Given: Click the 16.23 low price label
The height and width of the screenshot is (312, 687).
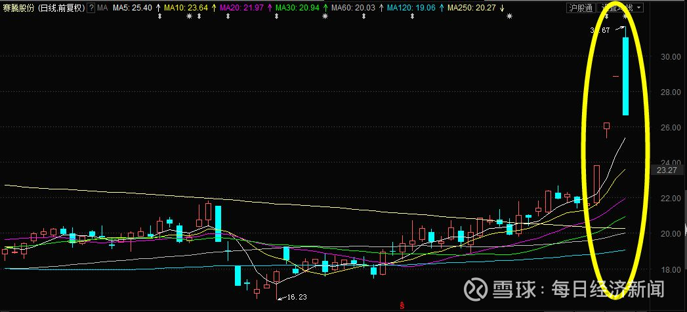Looking at the screenshot, I should click(x=297, y=297).
